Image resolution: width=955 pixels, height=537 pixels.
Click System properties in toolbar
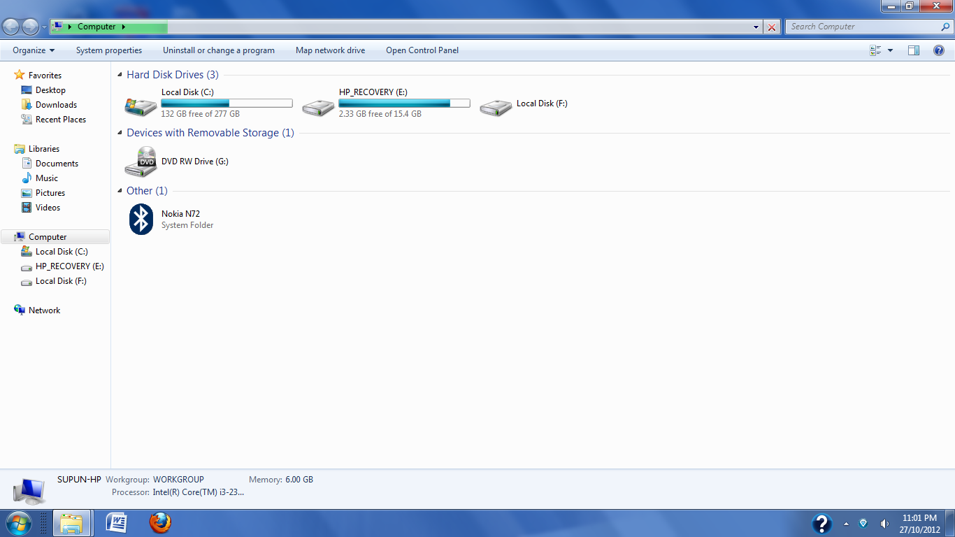pyautogui.click(x=109, y=50)
